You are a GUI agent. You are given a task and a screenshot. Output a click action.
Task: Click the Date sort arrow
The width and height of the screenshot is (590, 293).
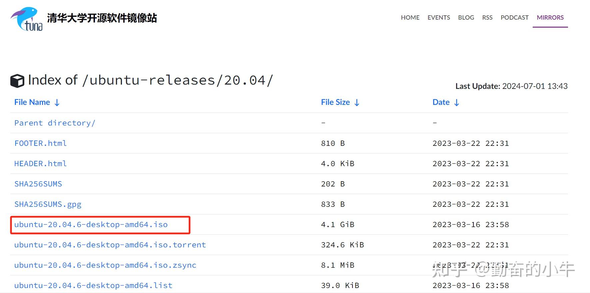point(456,103)
